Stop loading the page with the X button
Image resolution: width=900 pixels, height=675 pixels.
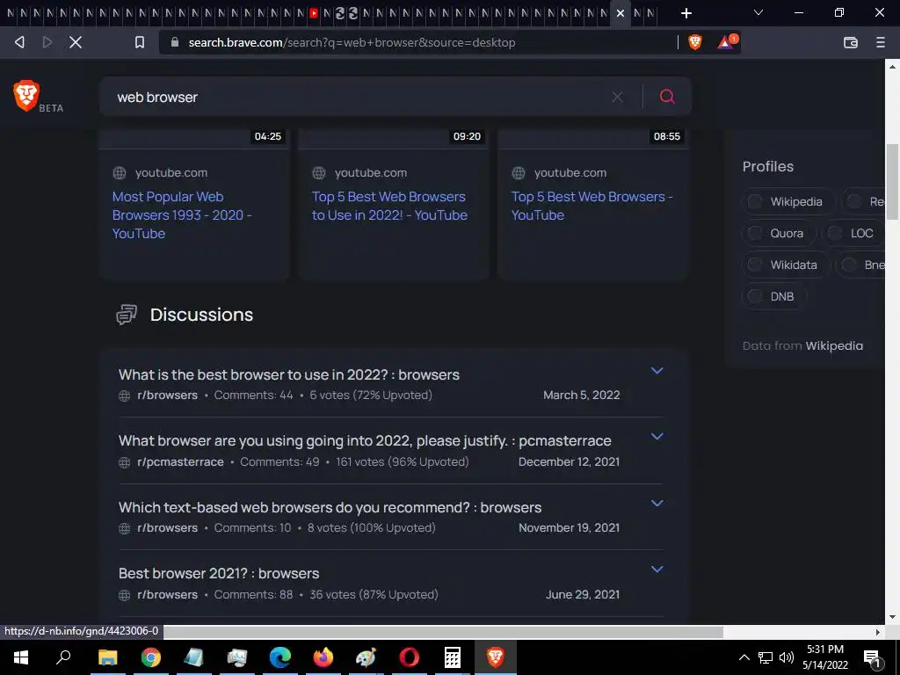pyautogui.click(x=76, y=42)
